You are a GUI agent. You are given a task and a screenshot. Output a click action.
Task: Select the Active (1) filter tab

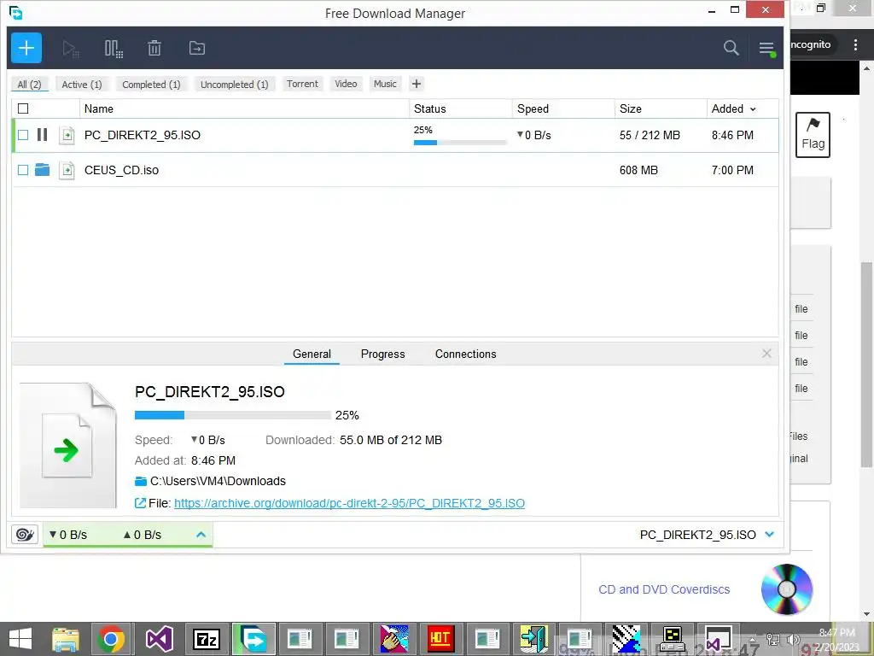pyautogui.click(x=82, y=85)
